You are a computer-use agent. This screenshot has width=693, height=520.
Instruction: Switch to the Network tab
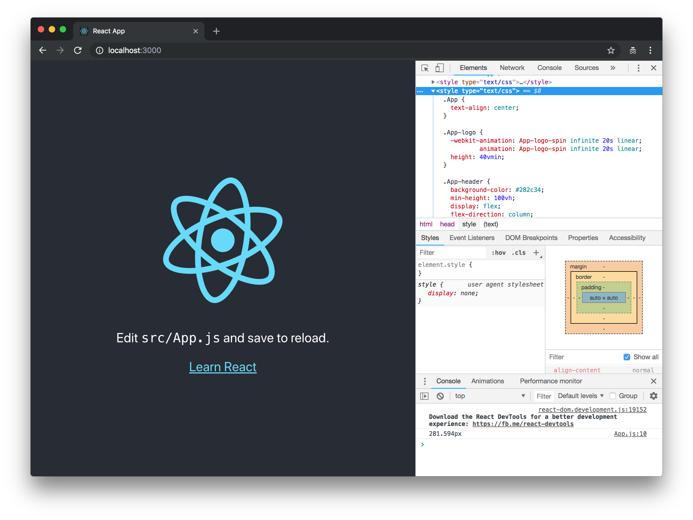[512, 68]
